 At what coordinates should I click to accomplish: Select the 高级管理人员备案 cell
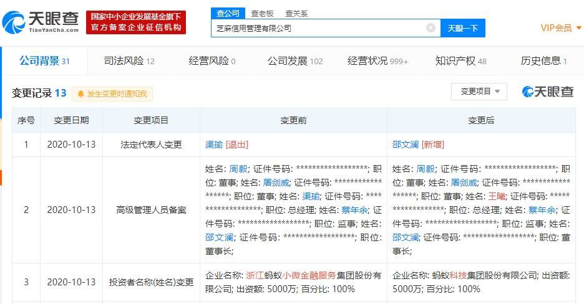tap(151, 210)
